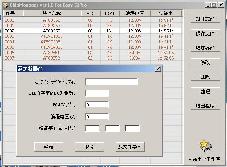The image size is (227, 167).
Task: Click the 整理 button
Action: [205, 91]
